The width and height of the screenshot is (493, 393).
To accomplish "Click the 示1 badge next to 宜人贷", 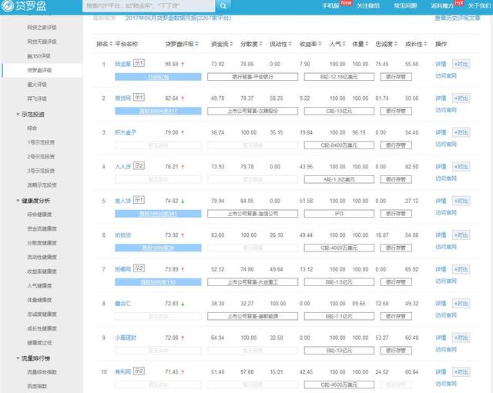I will pyautogui.click(x=139, y=200).
